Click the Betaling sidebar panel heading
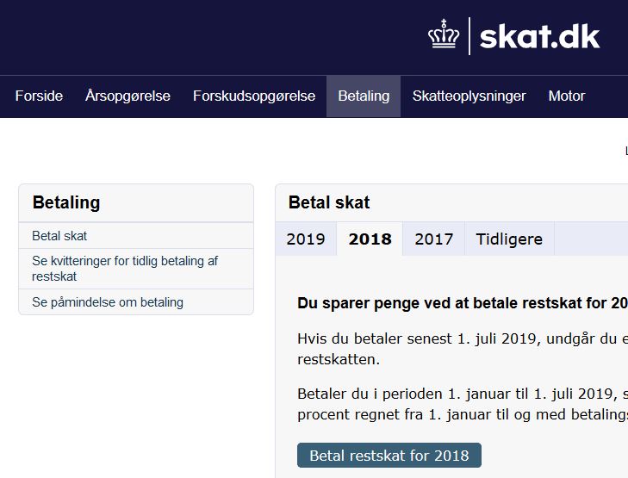The height and width of the screenshot is (478, 628). coord(66,202)
